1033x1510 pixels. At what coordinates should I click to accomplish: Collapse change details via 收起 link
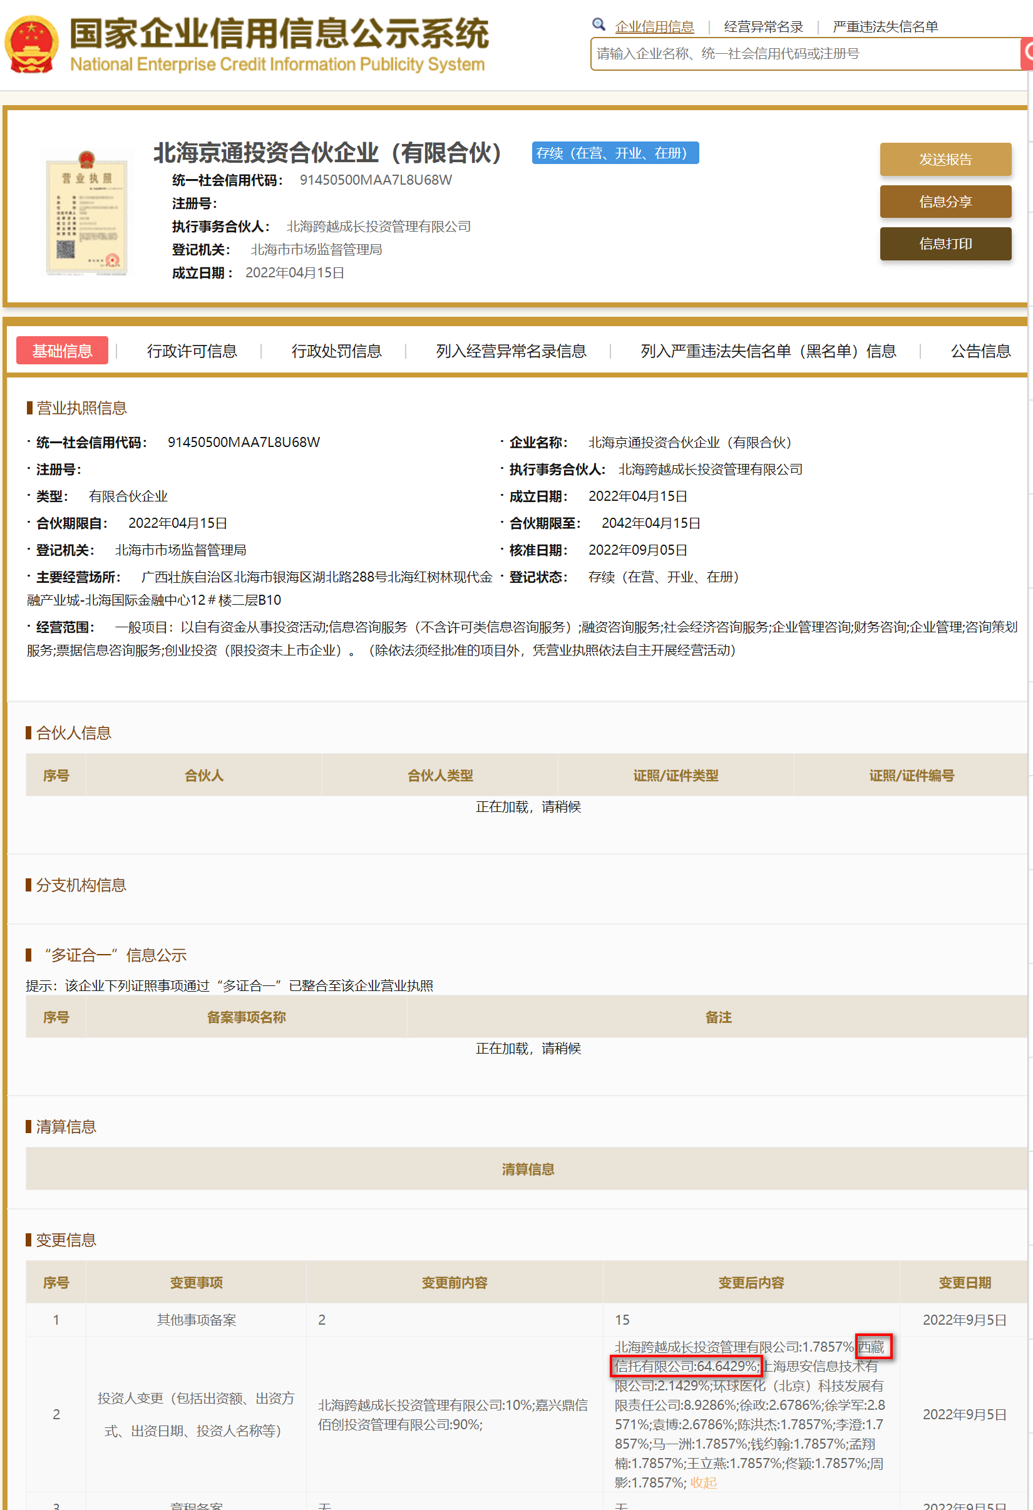click(x=703, y=1482)
